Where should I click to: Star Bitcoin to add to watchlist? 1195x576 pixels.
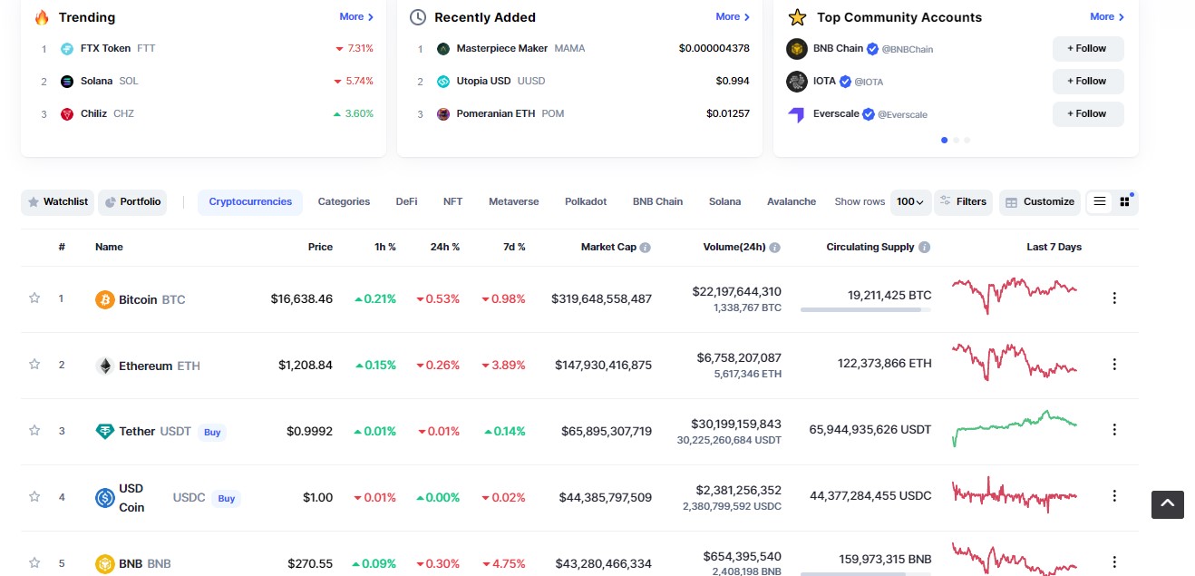[x=34, y=298]
